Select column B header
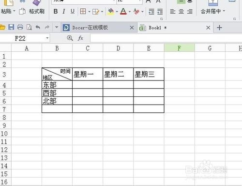 click(x=57, y=48)
